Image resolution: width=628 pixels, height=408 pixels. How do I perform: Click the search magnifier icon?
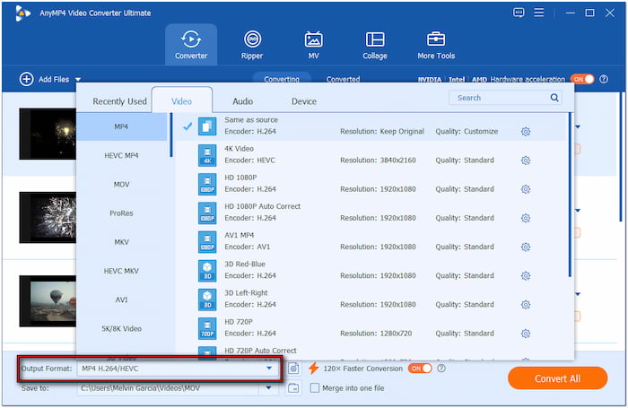[x=554, y=98]
